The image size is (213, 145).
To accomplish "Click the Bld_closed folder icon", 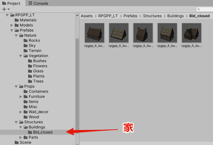I will 30,132.
